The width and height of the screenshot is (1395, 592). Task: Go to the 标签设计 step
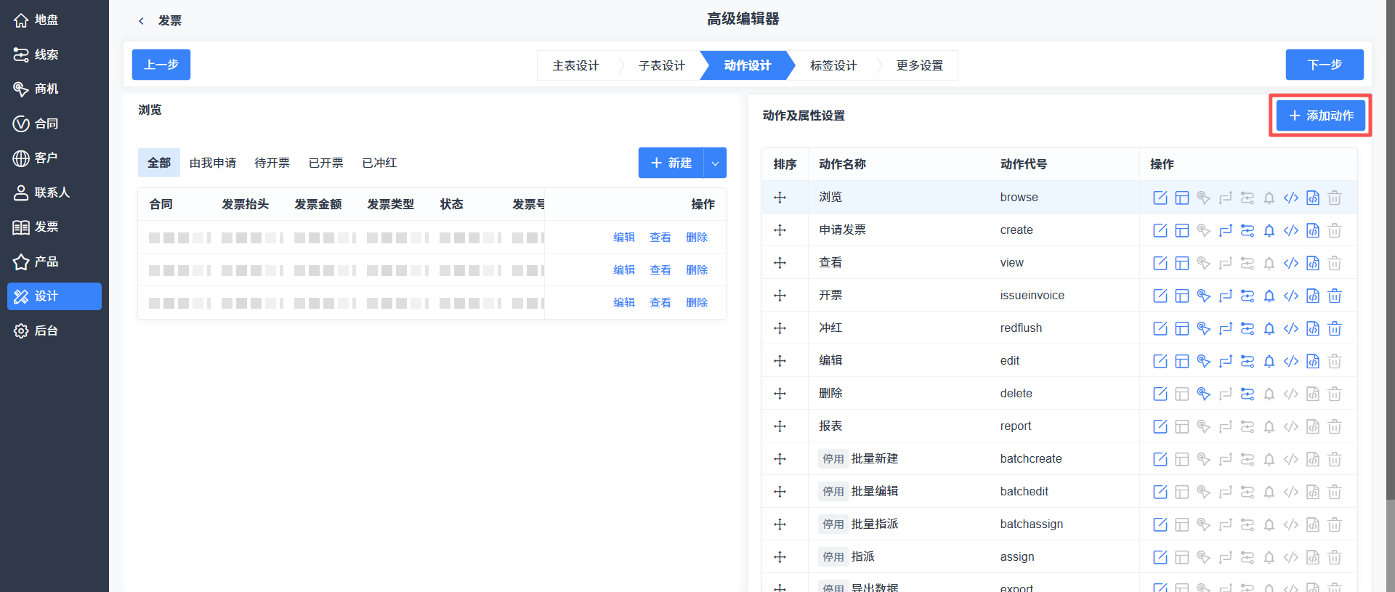(x=833, y=65)
